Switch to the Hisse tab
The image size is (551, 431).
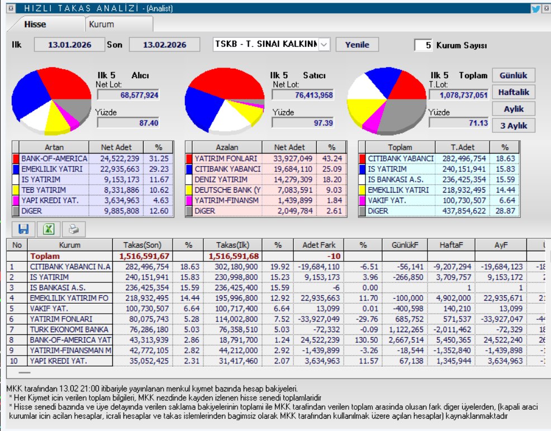coord(35,24)
